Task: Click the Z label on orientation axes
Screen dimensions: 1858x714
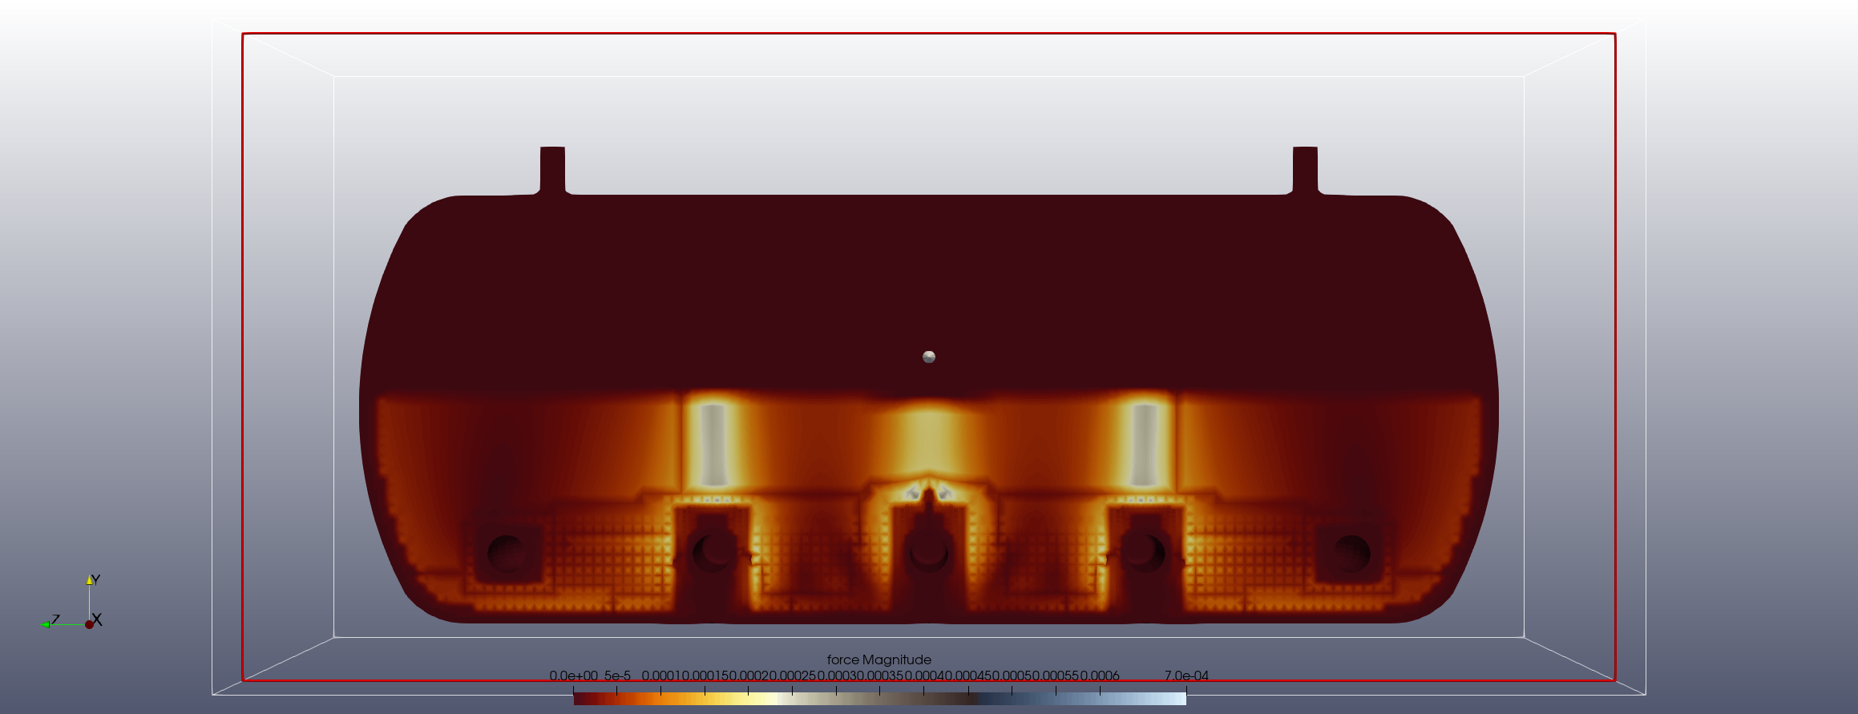Action: click(x=55, y=620)
